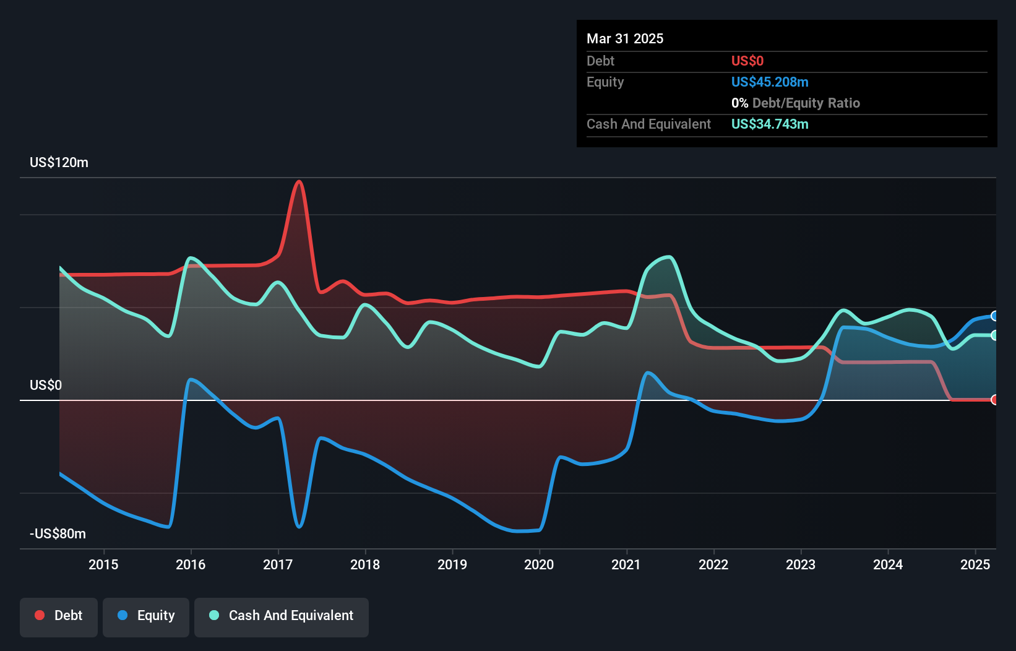Viewport: 1016px width, 651px height.
Task: Click the US$45.208m equity value
Action: [770, 82]
